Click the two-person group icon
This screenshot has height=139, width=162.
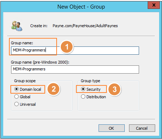pos(17,26)
